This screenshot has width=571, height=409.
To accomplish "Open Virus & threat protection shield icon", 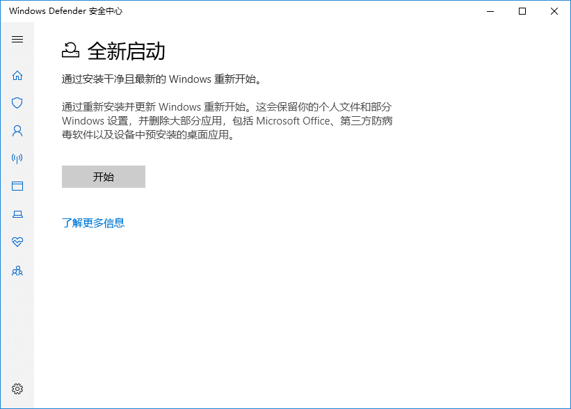I will coord(17,103).
